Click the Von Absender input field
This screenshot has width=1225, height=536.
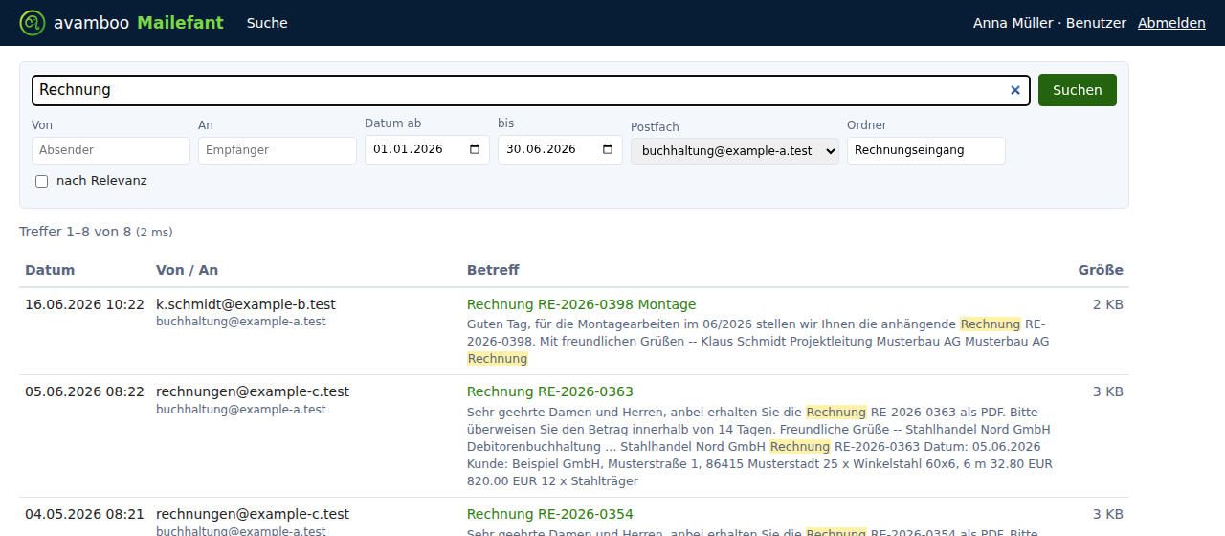(x=111, y=150)
